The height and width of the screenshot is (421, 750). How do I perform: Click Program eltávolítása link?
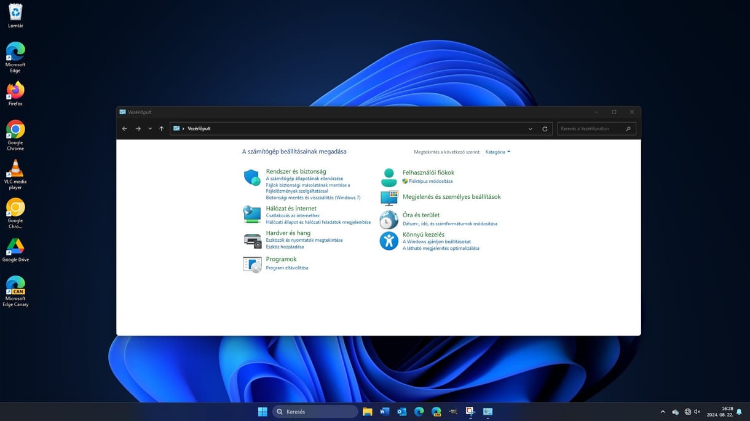point(287,268)
